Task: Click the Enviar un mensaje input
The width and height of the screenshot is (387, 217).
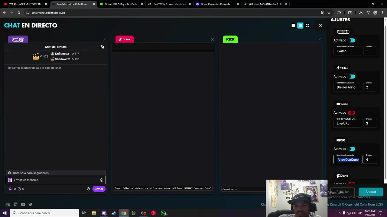Action: (x=56, y=180)
